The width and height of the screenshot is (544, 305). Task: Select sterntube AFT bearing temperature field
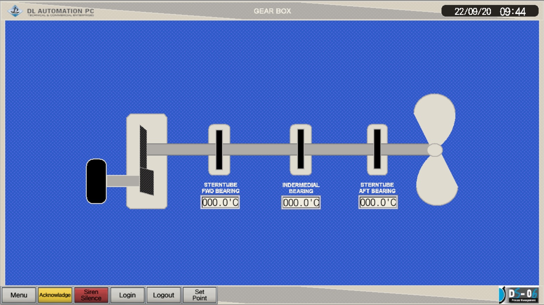[378, 203]
